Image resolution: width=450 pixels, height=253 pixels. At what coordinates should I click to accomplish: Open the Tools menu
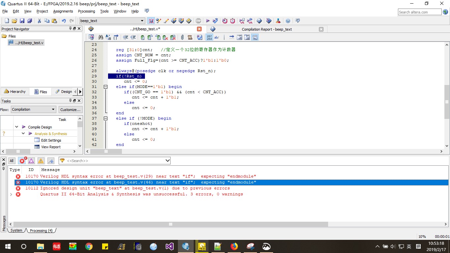104,11
